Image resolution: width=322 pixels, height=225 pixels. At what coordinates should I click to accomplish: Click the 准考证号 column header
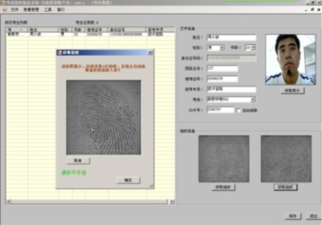click(97, 30)
